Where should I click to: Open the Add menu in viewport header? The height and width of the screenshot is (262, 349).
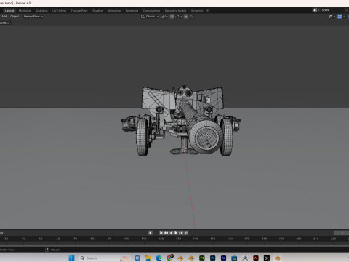(x=4, y=17)
